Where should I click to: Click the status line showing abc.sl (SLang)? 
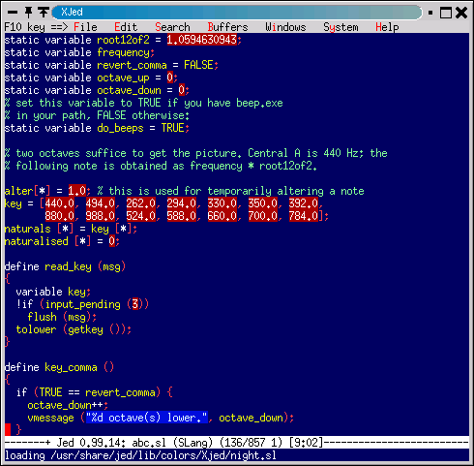[237, 443]
